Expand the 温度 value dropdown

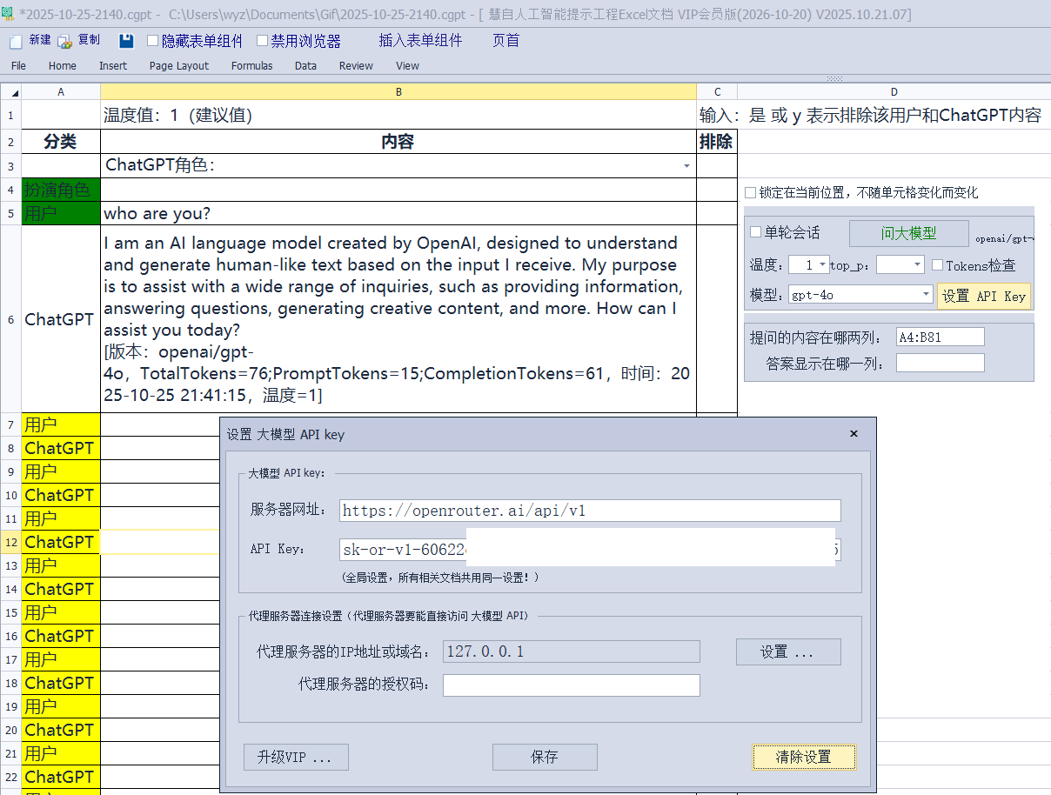click(823, 264)
